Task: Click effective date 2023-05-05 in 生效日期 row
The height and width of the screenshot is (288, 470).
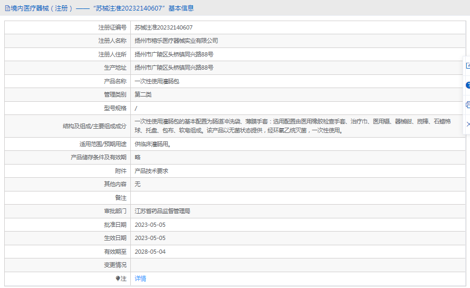Action: (x=150, y=238)
